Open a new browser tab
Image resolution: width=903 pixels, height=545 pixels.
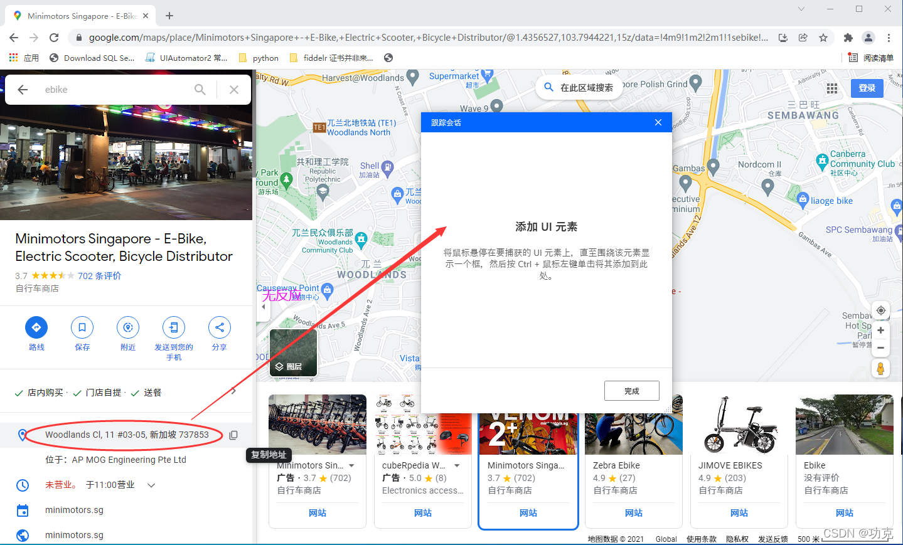coord(169,16)
